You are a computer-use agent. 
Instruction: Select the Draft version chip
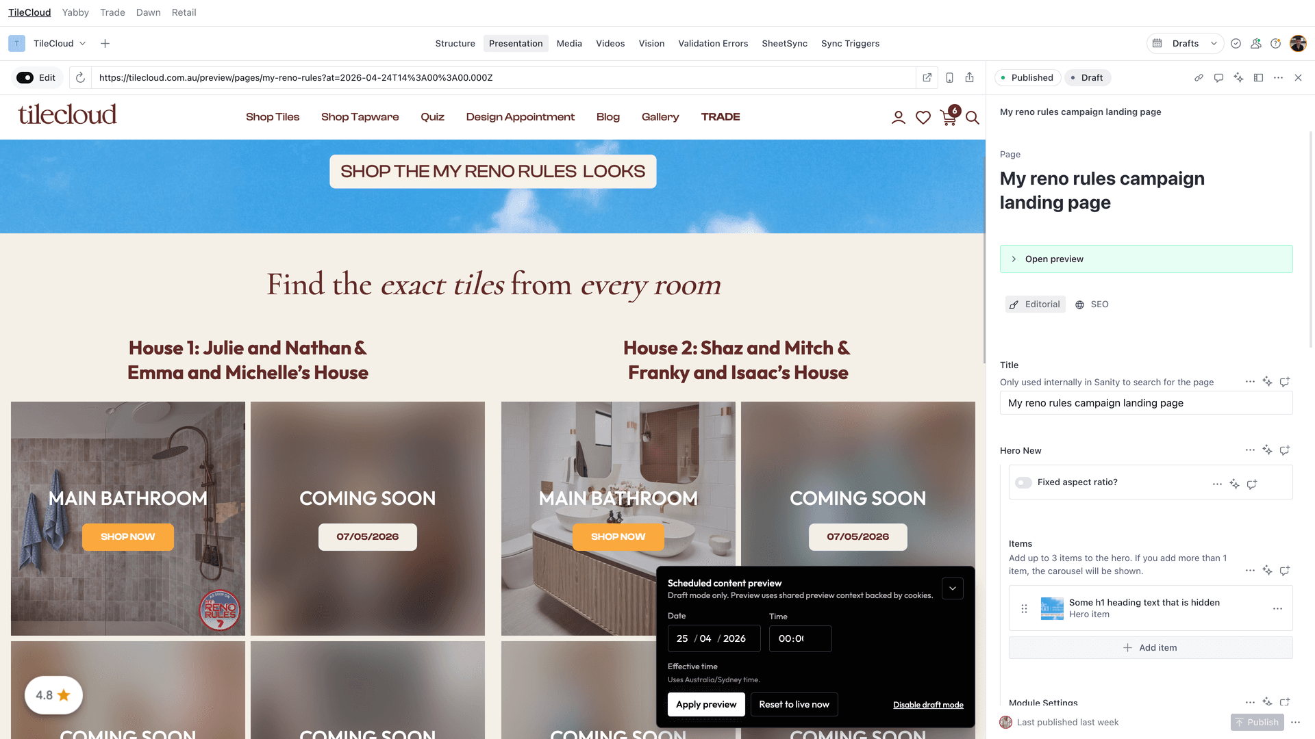pos(1088,78)
